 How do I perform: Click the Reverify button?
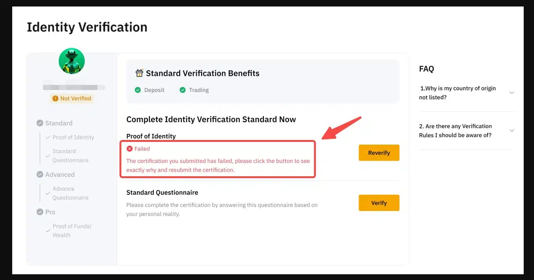pos(379,153)
